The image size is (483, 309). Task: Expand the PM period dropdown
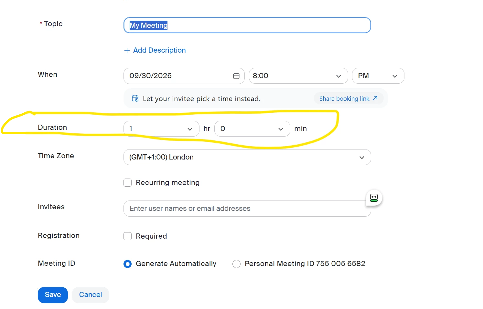[x=378, y=76]
